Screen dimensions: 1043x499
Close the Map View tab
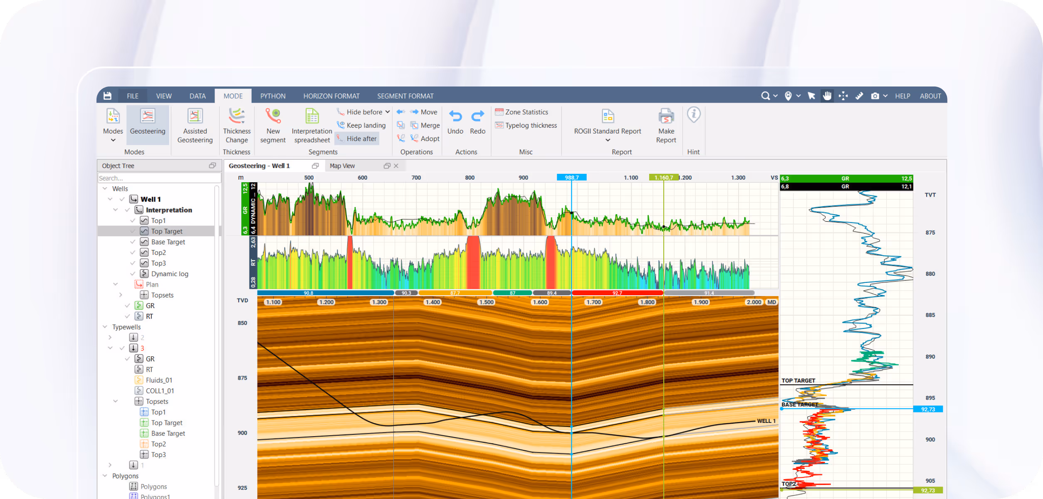pos(396,166)
